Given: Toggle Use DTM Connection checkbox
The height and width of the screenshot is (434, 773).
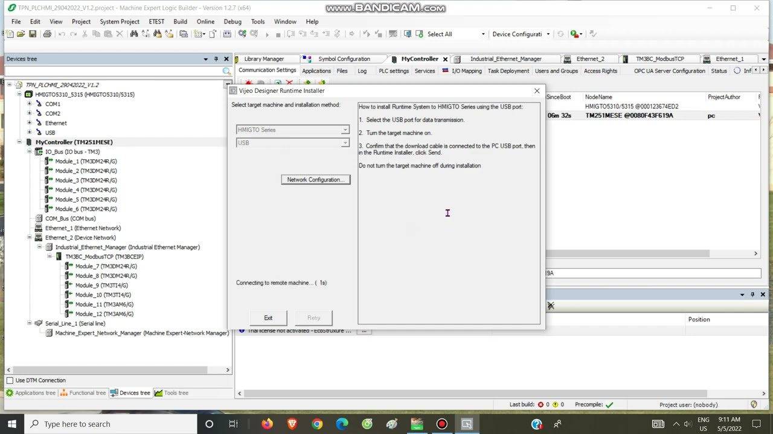Looking at the screenshot, I should pos(10,380).
